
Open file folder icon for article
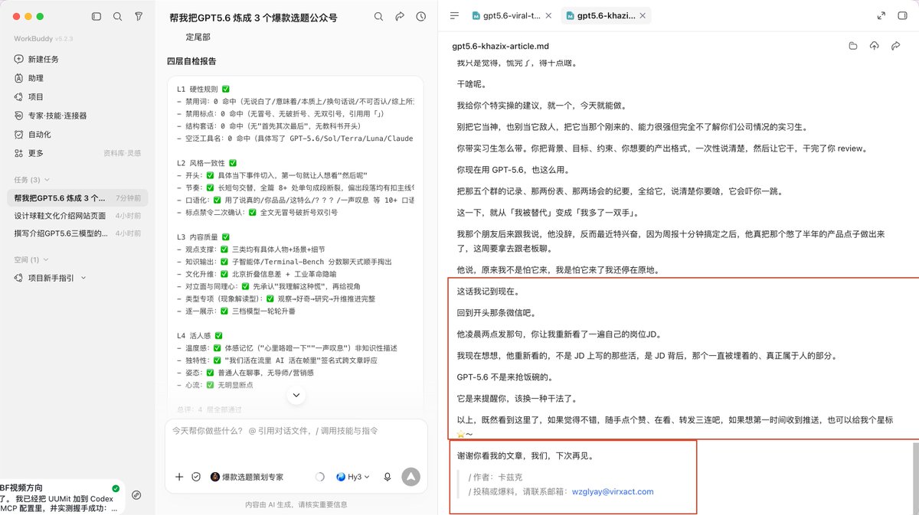coord(853,46)
